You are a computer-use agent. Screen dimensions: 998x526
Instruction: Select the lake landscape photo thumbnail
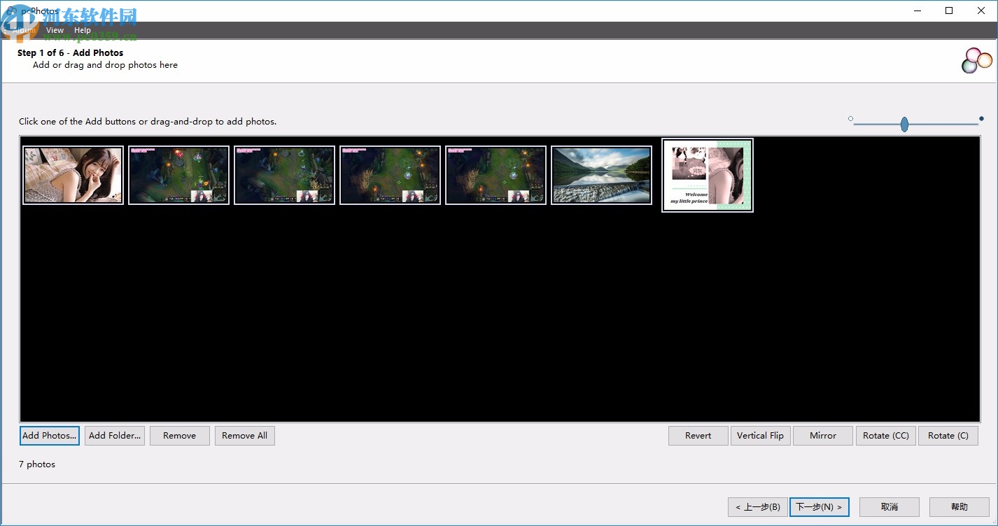(600, 174)
